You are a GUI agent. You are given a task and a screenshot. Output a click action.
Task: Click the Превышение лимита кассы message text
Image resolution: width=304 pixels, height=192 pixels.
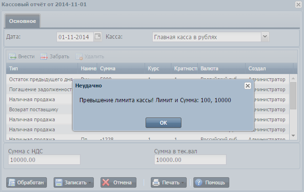coord(155,100)
